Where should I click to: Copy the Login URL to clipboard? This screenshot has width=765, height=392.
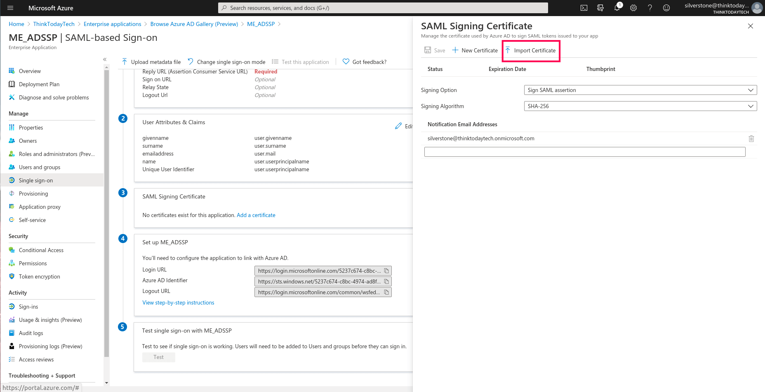(386, 271)
